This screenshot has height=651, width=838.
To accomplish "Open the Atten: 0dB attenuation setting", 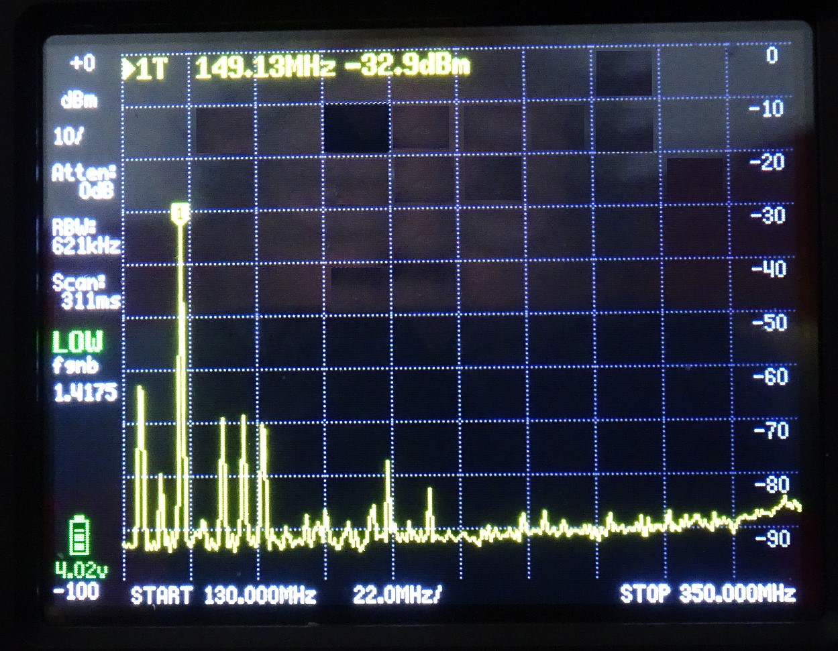I will click(84, 182).
